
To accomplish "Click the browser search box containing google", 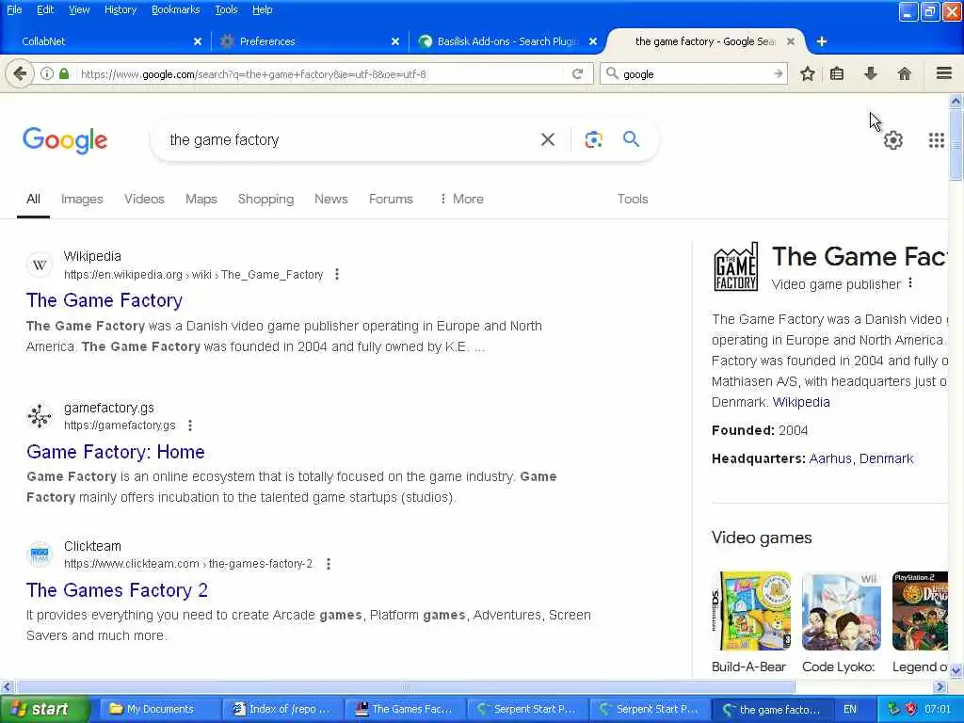I will click(696, 73).
